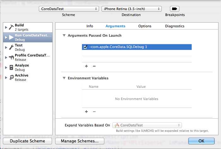This screenshot has width=221, height=149.
Task: Click the Value column header
Action: coord(141,87)
